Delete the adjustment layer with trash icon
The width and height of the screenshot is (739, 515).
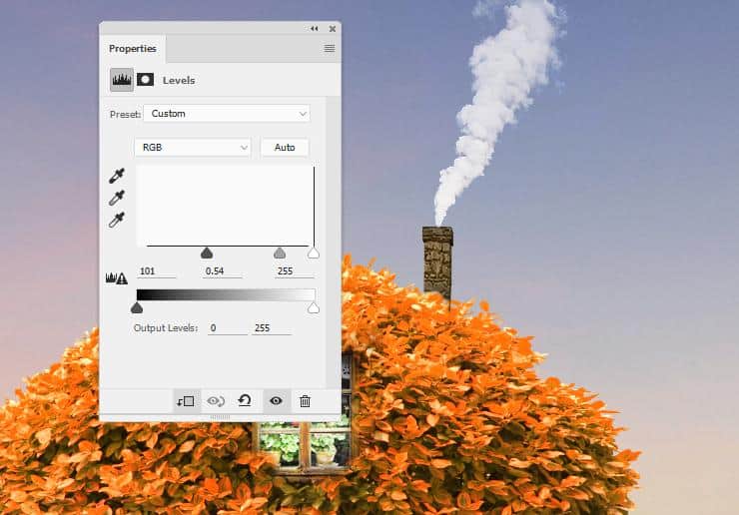[306, 400]
